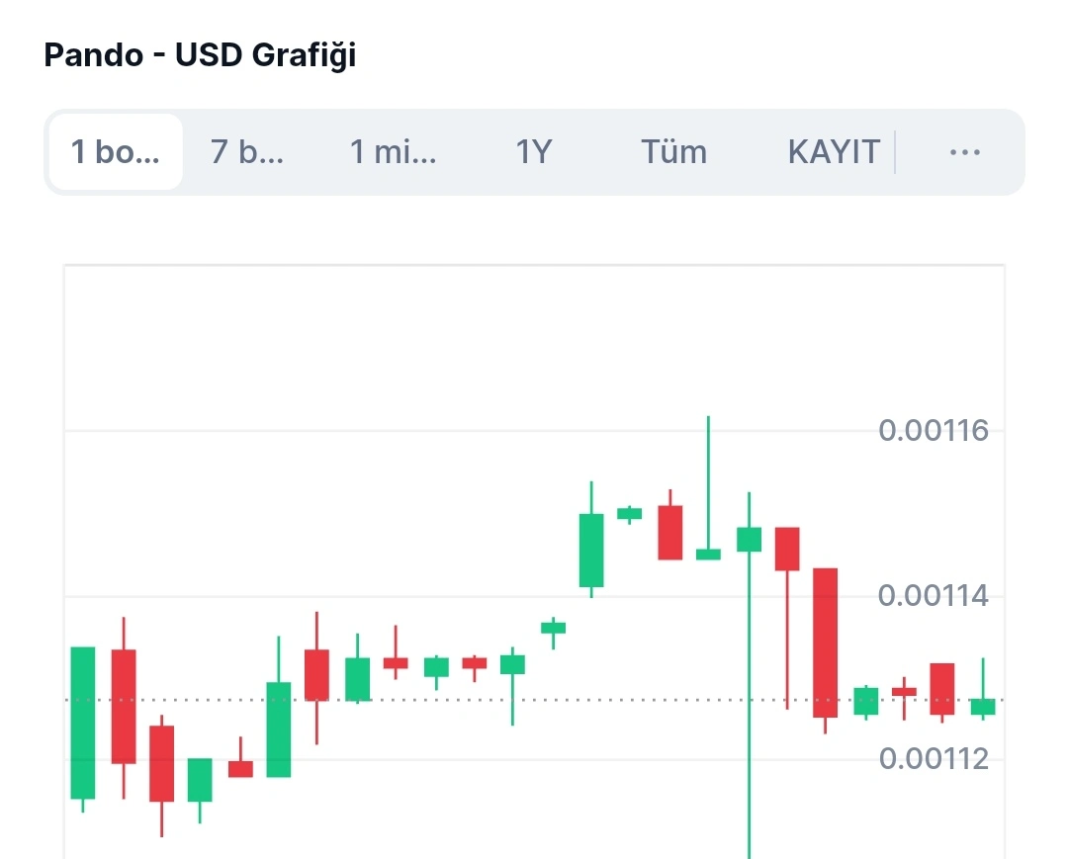
Task: Select the 1 mi... range tab
Action: pyautogui.click(x=393, y=152)
